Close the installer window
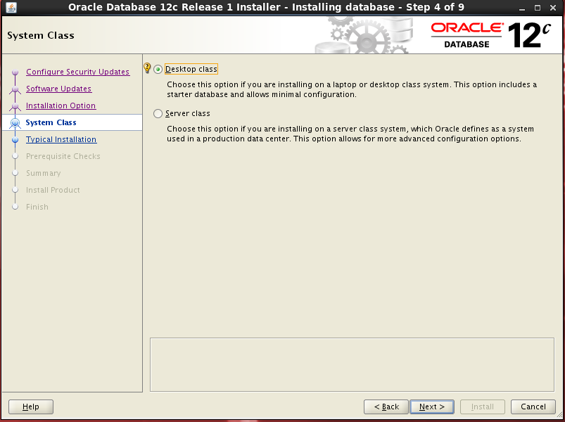This screenshot has width=565, height=422. point(553,8)
